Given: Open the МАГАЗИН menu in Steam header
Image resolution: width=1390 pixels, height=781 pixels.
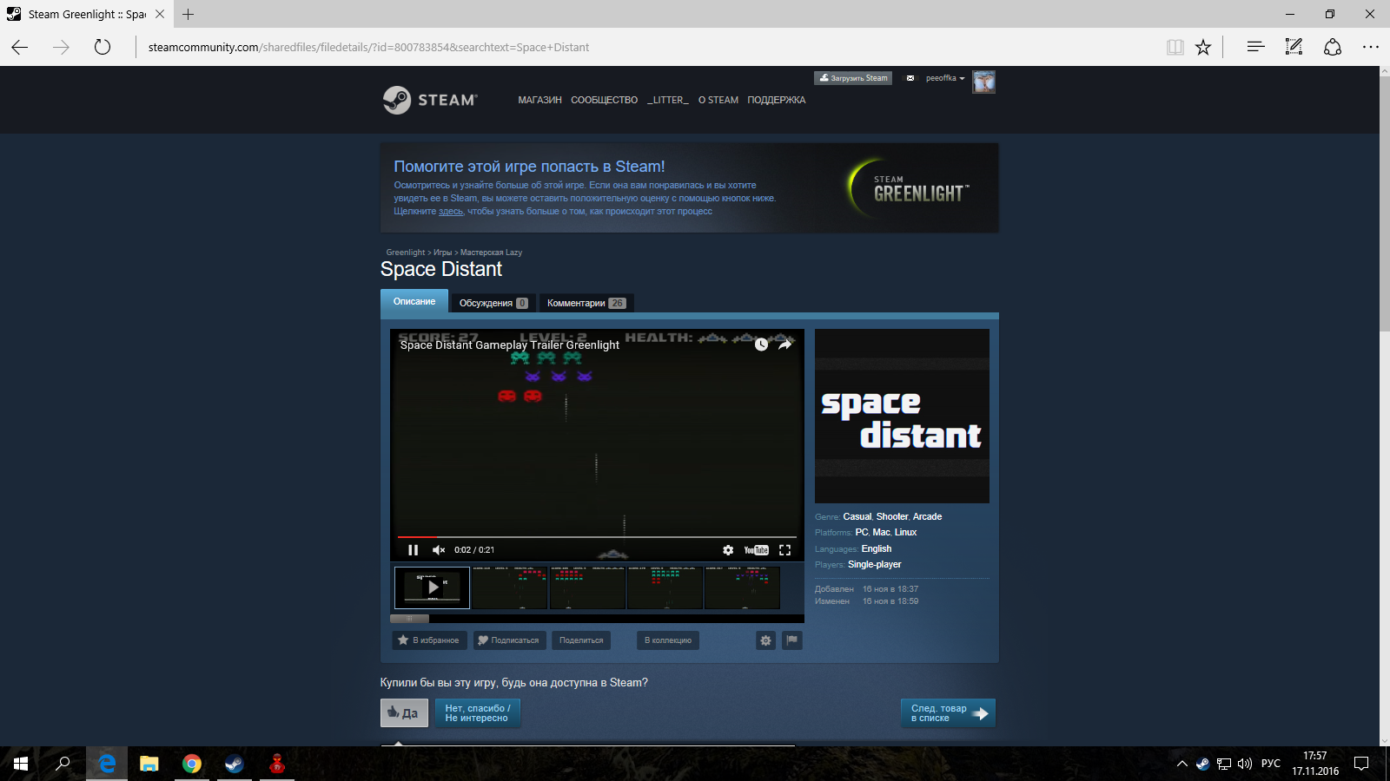Looking at the screenshot, I should 540,101.
